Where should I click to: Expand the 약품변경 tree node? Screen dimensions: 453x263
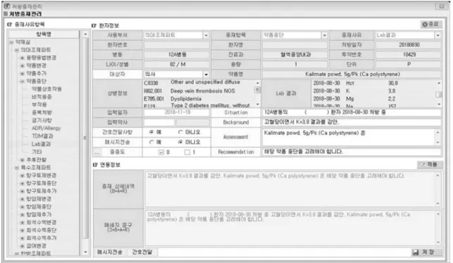23,65
